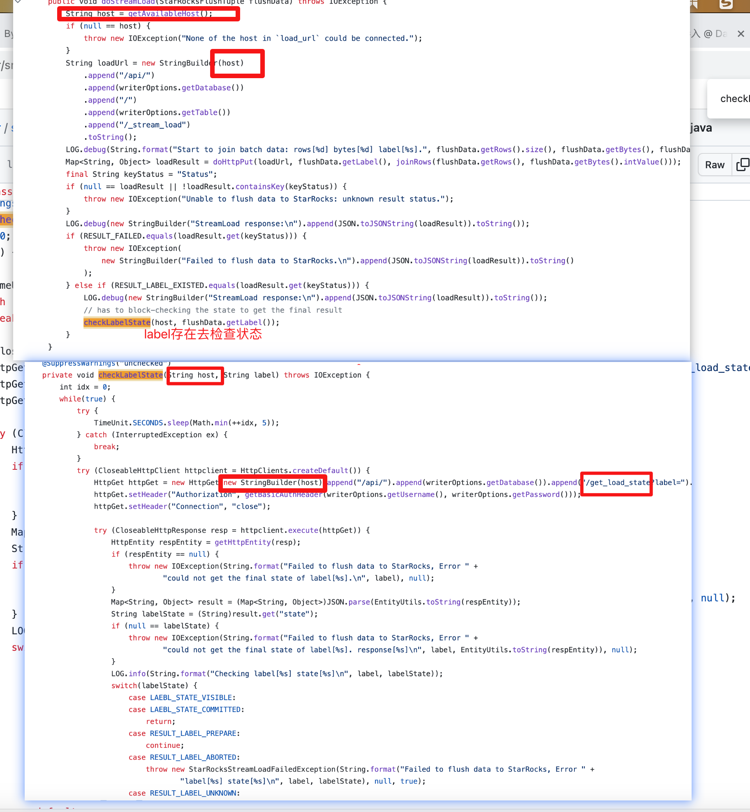750x812 pixels.
Task: Click the LAEBL_STATE_VISIBLE case constant
Action: pyautogui.click(x=191, y=698)
